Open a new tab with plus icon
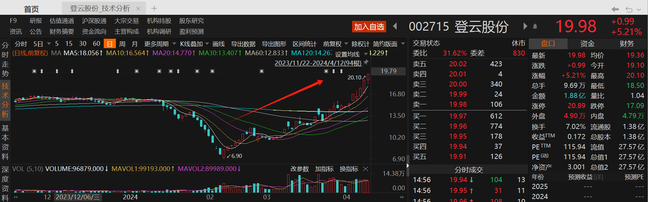This screenshot has height=202, width=648. tap(154, 8)
